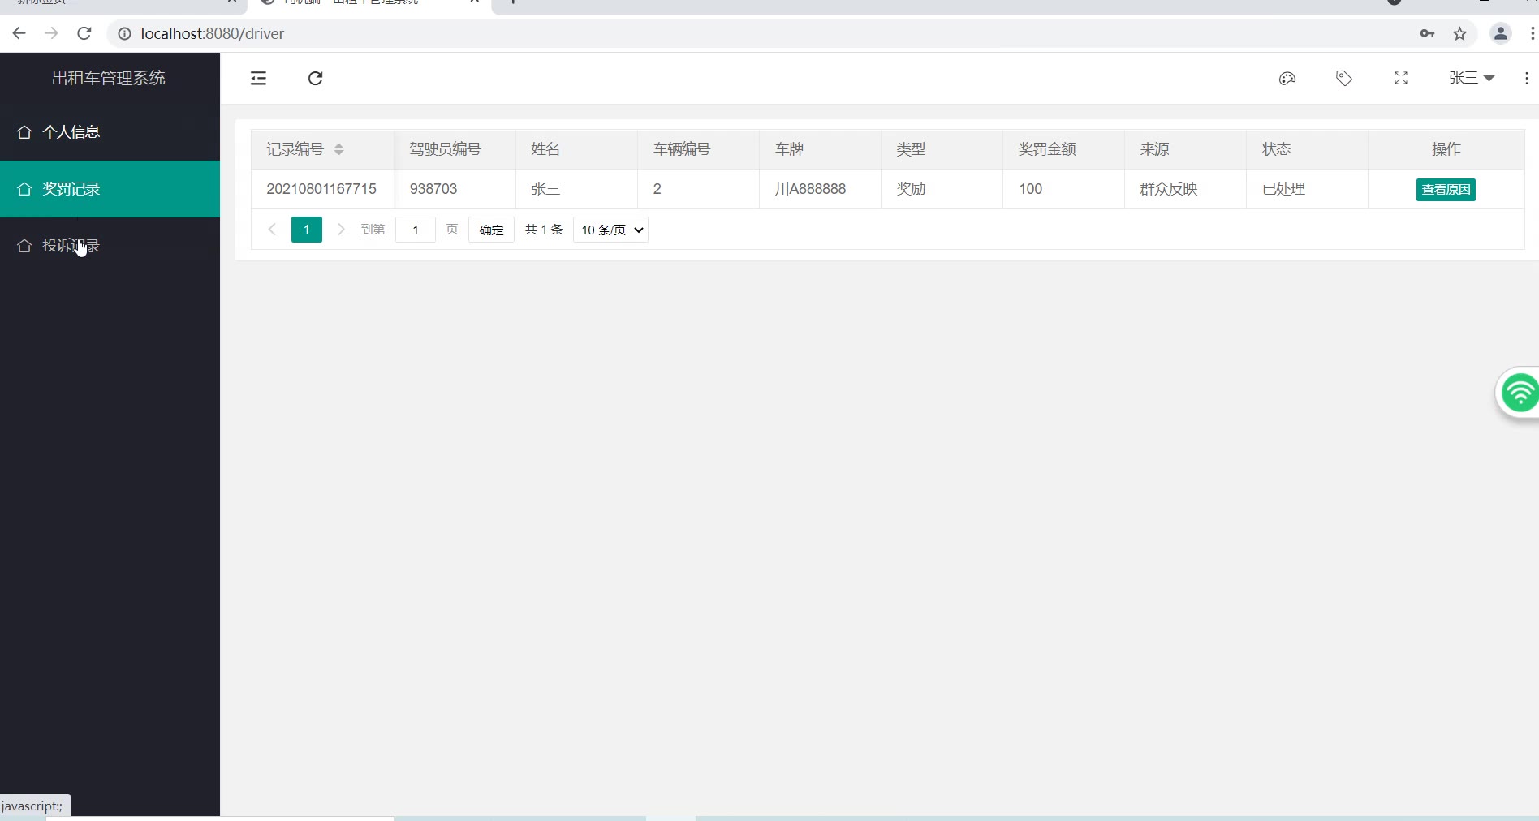The height and width of the screenshot is (821, 1539).
Task: Click the 确定 pagination confirm button
Action: click(x=491, y=230)
